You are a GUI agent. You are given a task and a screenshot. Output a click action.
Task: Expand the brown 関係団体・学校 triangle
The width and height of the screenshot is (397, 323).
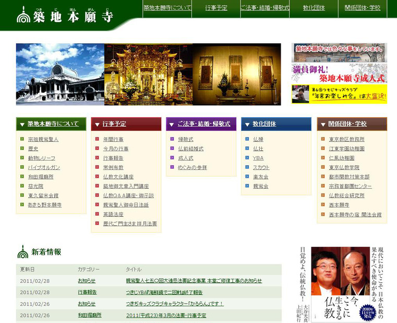(323, 125)
